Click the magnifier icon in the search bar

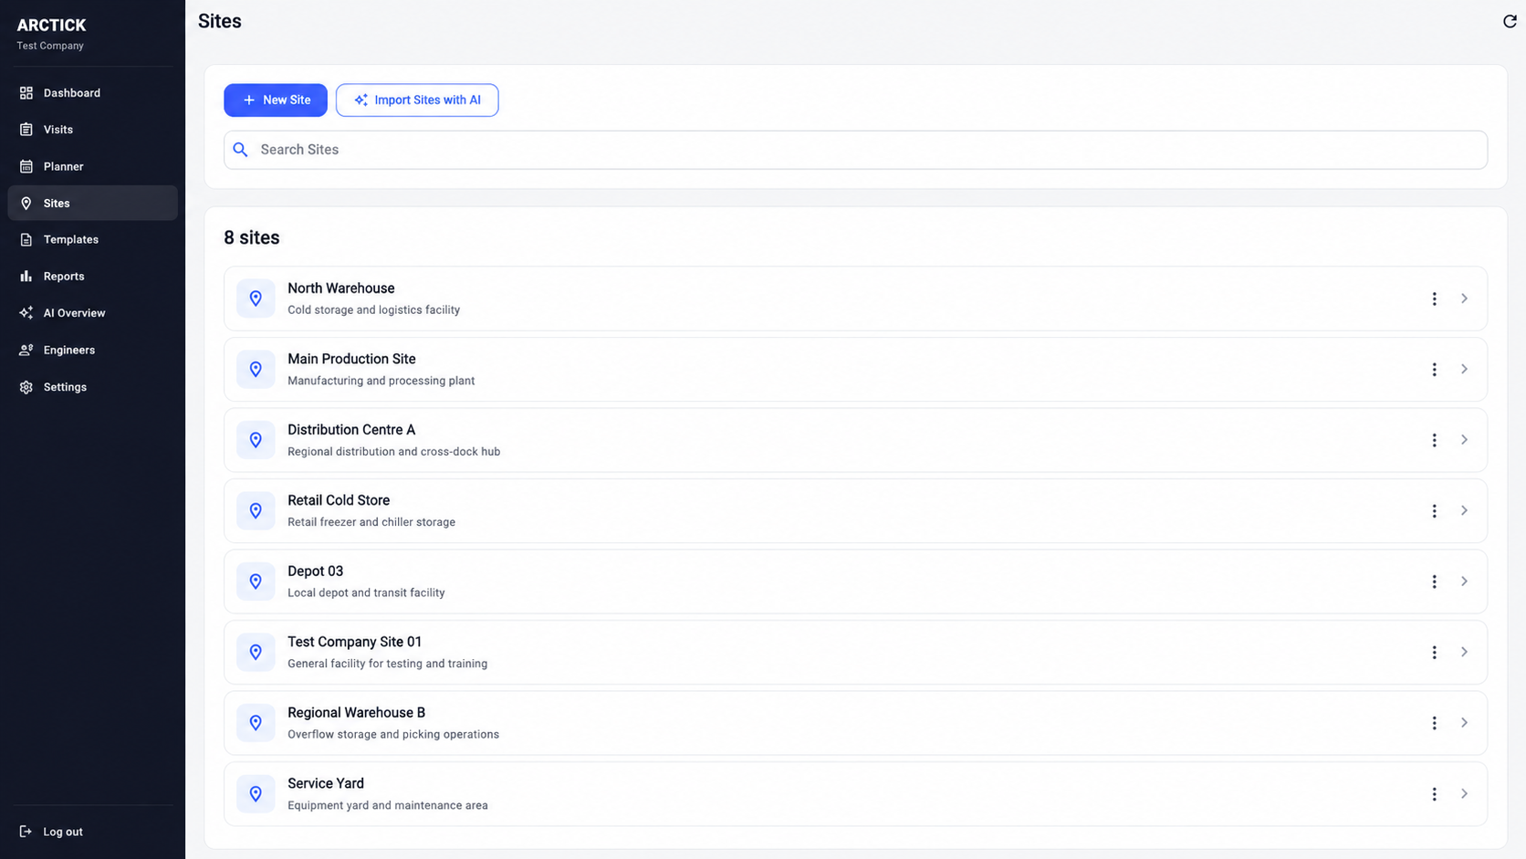tap(240, 150)
